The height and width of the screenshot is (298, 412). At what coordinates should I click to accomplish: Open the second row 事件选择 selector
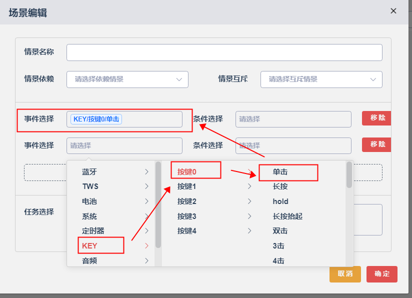coord(124,145)
